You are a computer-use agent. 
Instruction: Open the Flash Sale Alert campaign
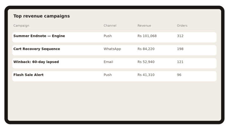[x=114, y=76]
